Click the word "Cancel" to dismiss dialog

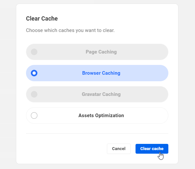coord(119,149)
